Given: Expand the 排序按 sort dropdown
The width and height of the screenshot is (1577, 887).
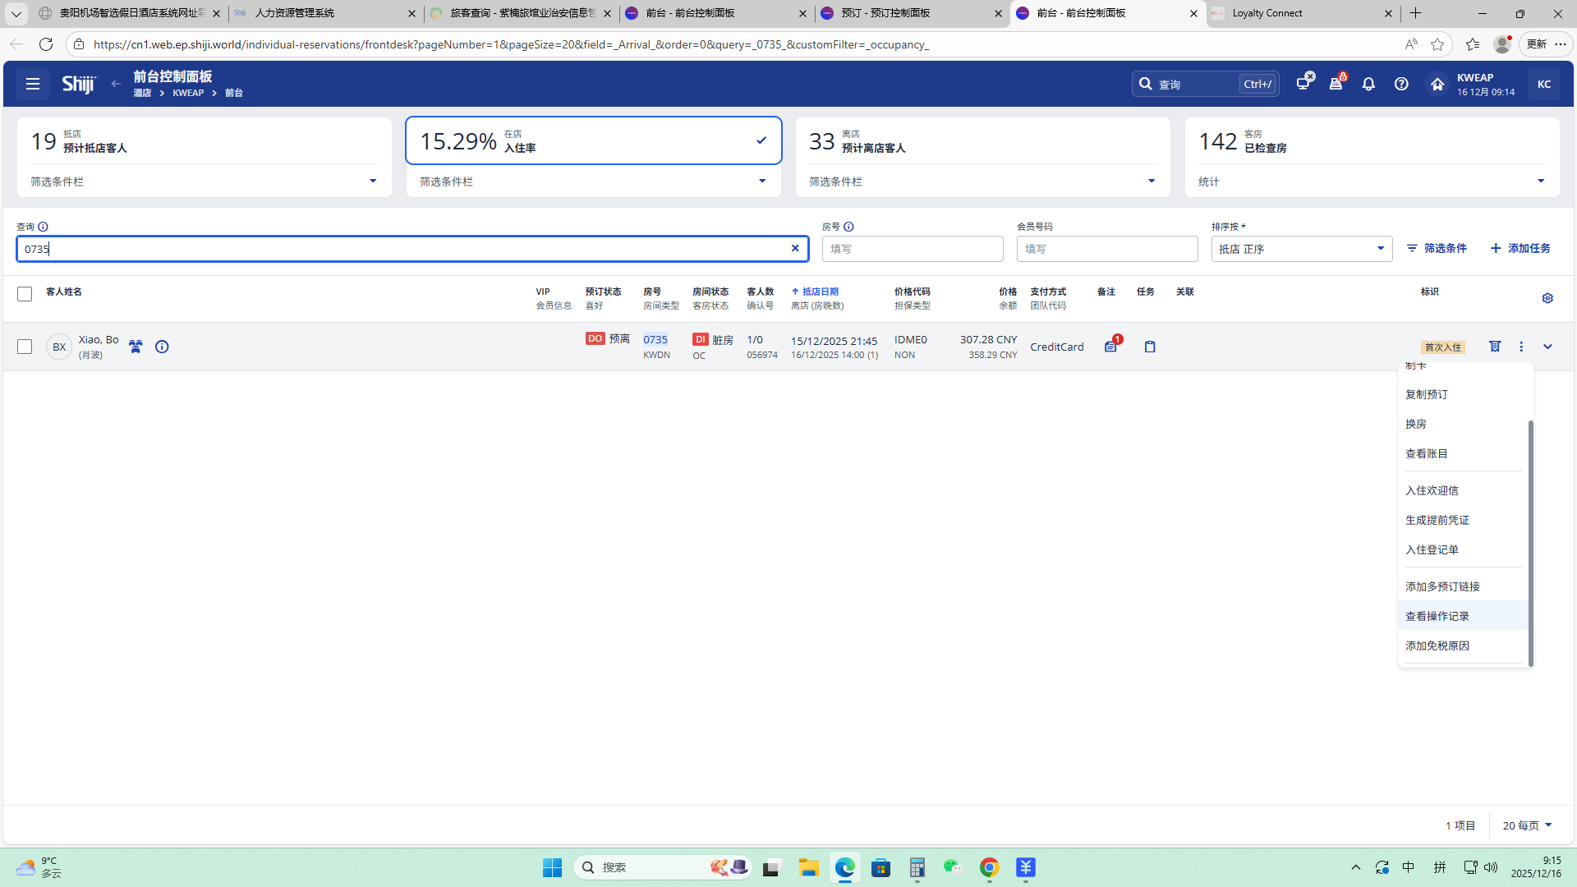Looking at the screenshot, I should click(x=1301, y=249).
